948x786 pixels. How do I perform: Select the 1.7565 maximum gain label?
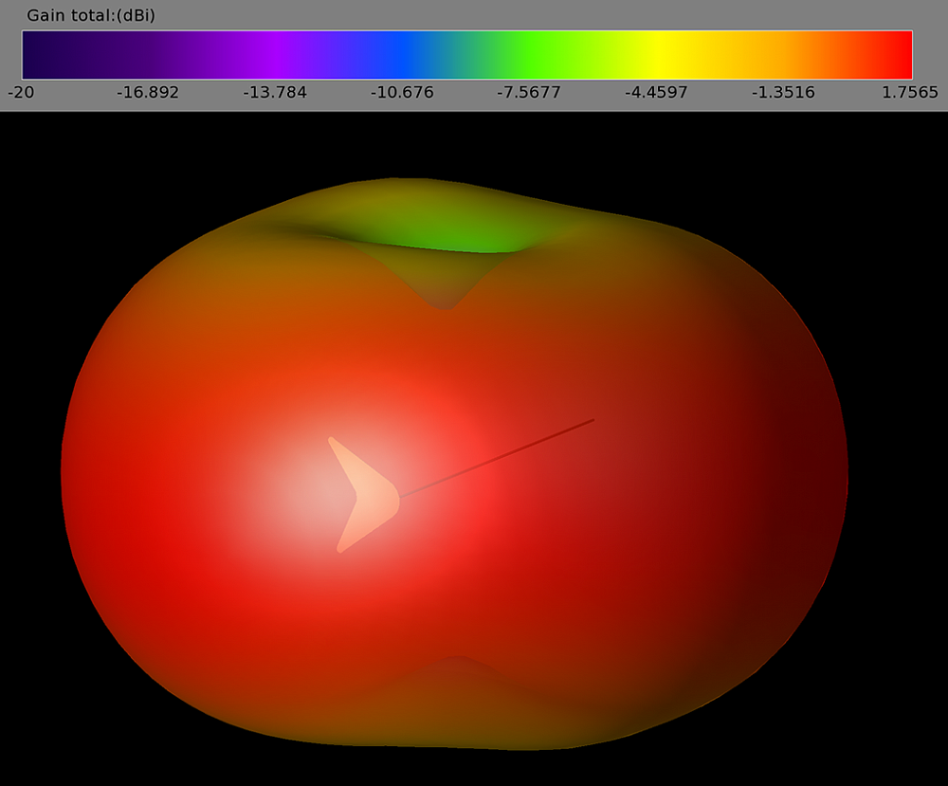pos(907,92)
